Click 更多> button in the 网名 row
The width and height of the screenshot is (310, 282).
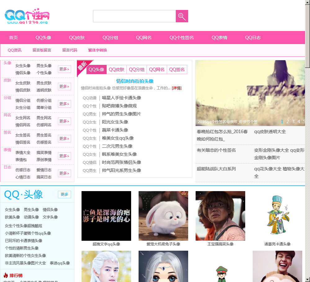coord(64,121)
